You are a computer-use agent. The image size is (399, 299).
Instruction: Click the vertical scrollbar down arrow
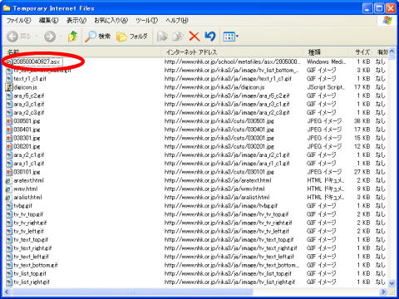pyautogui.click(x=392, y=283)
